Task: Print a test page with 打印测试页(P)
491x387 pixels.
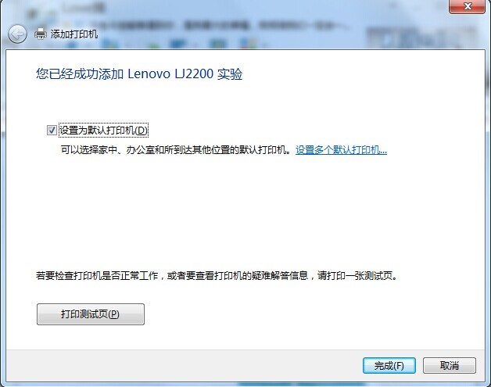Action: coord(91,314)
